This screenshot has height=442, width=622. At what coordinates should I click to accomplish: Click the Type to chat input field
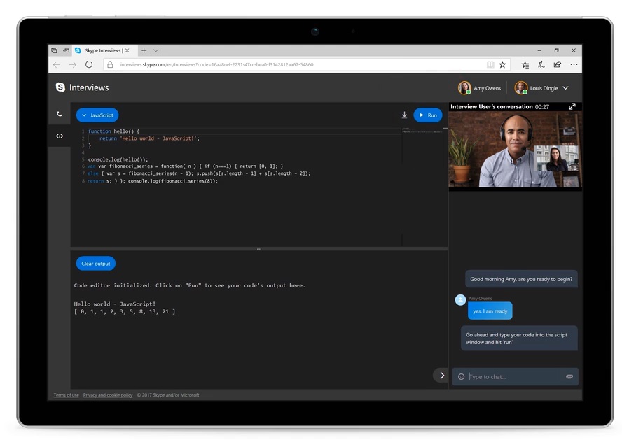tap(516, 377)
